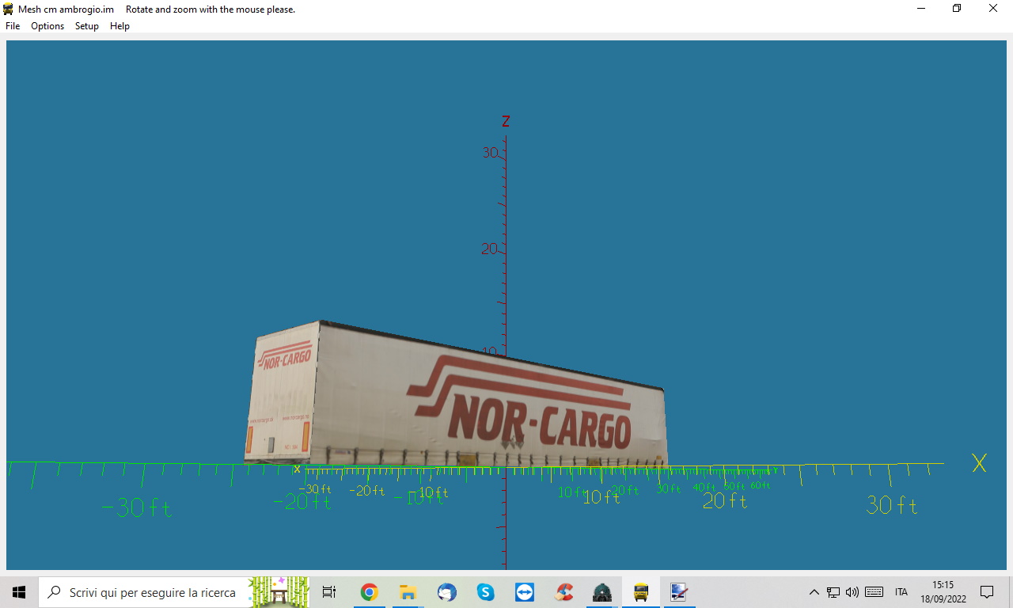Viewport: 1013px width, 608px height.
Task: Click the taskbar search field
Action: pyautogui.click(x=174, y=592)
